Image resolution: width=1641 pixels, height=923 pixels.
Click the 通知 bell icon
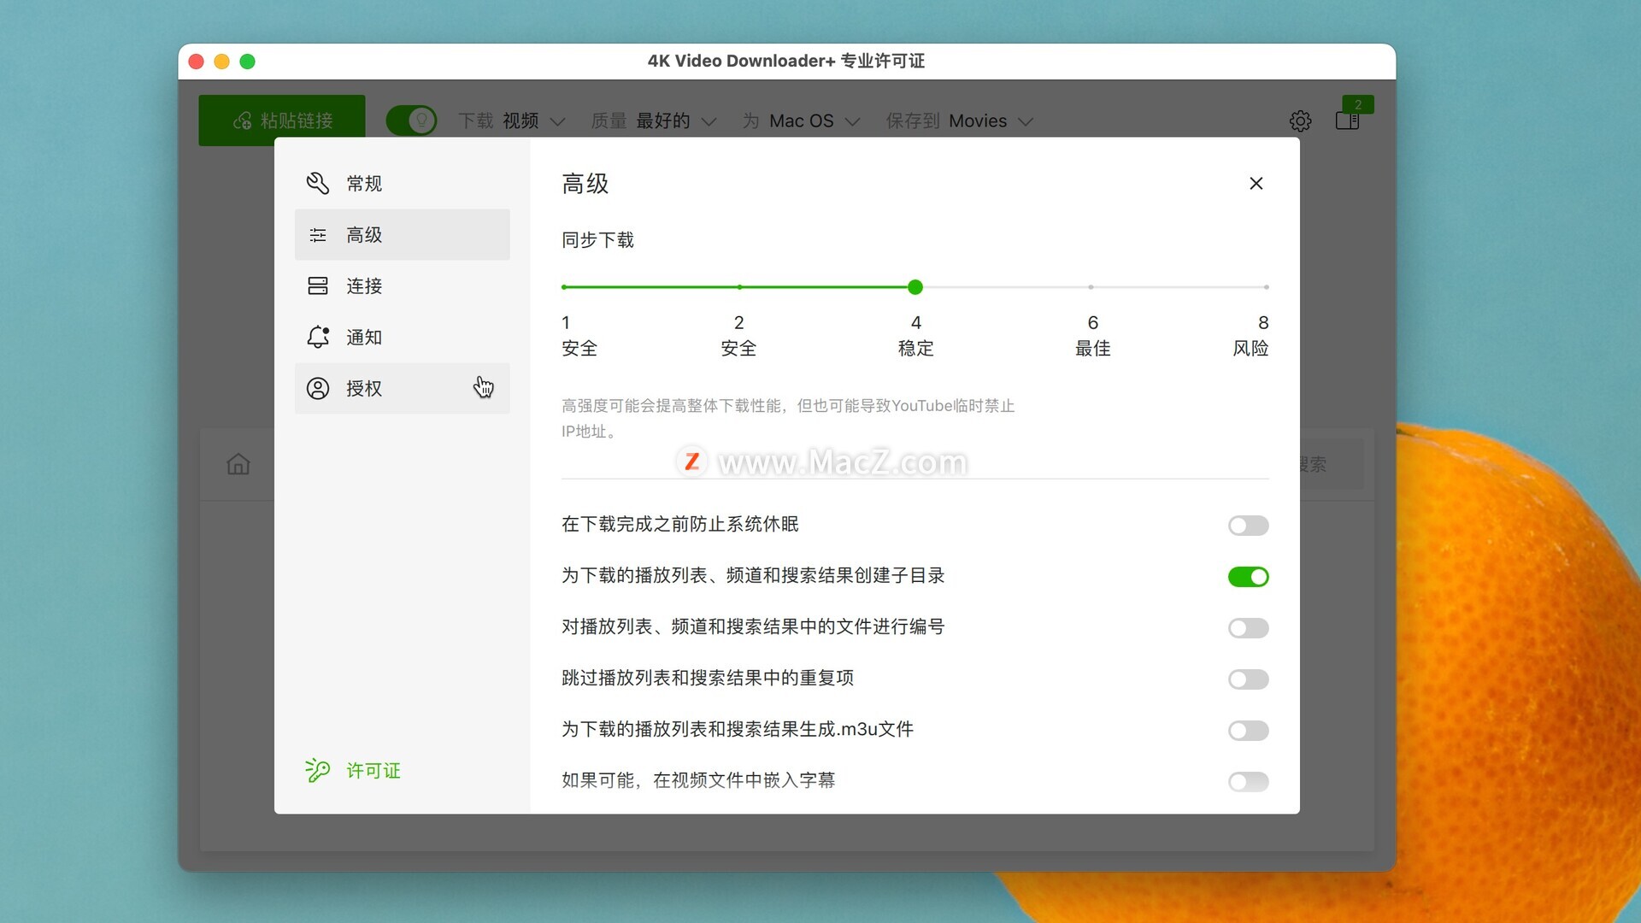pos(318,337)
